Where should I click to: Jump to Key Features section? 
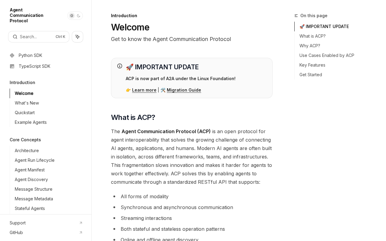coord(312,65)
